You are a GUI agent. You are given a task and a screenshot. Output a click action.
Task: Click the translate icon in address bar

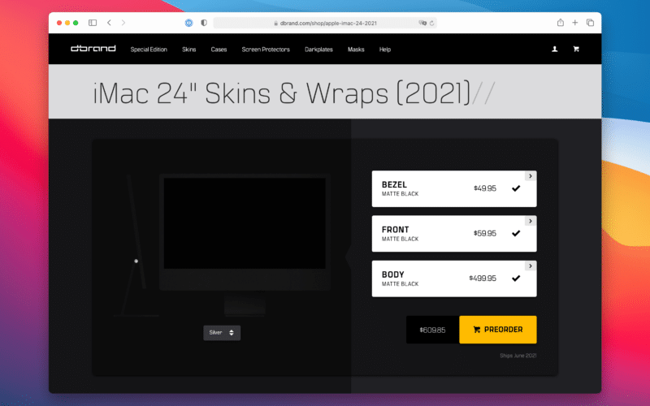422,24
